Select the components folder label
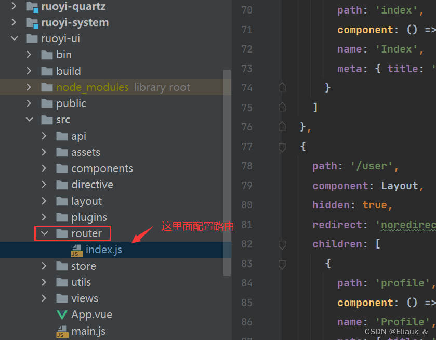436x340 pixels. [x=102, y=168]
